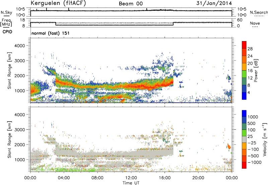This screenshot has height=185, width=268.
Task: Click the 'normal (fast) 151' mode text
Action: (51, 33)
